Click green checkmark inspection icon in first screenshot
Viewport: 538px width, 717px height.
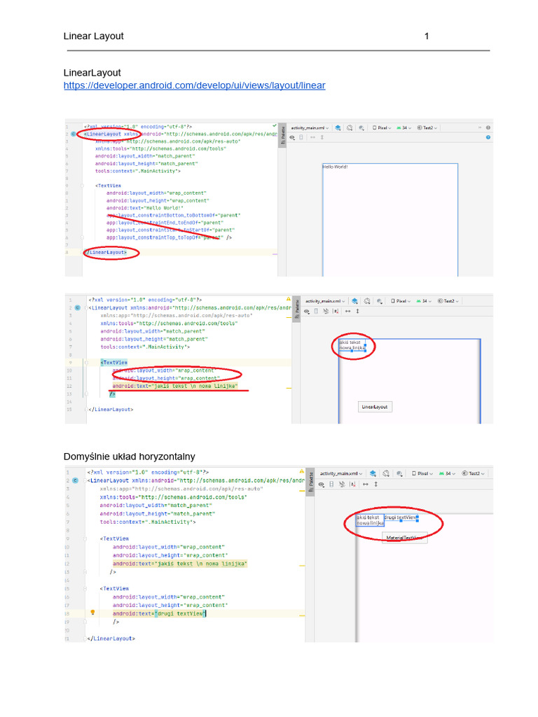275,125
